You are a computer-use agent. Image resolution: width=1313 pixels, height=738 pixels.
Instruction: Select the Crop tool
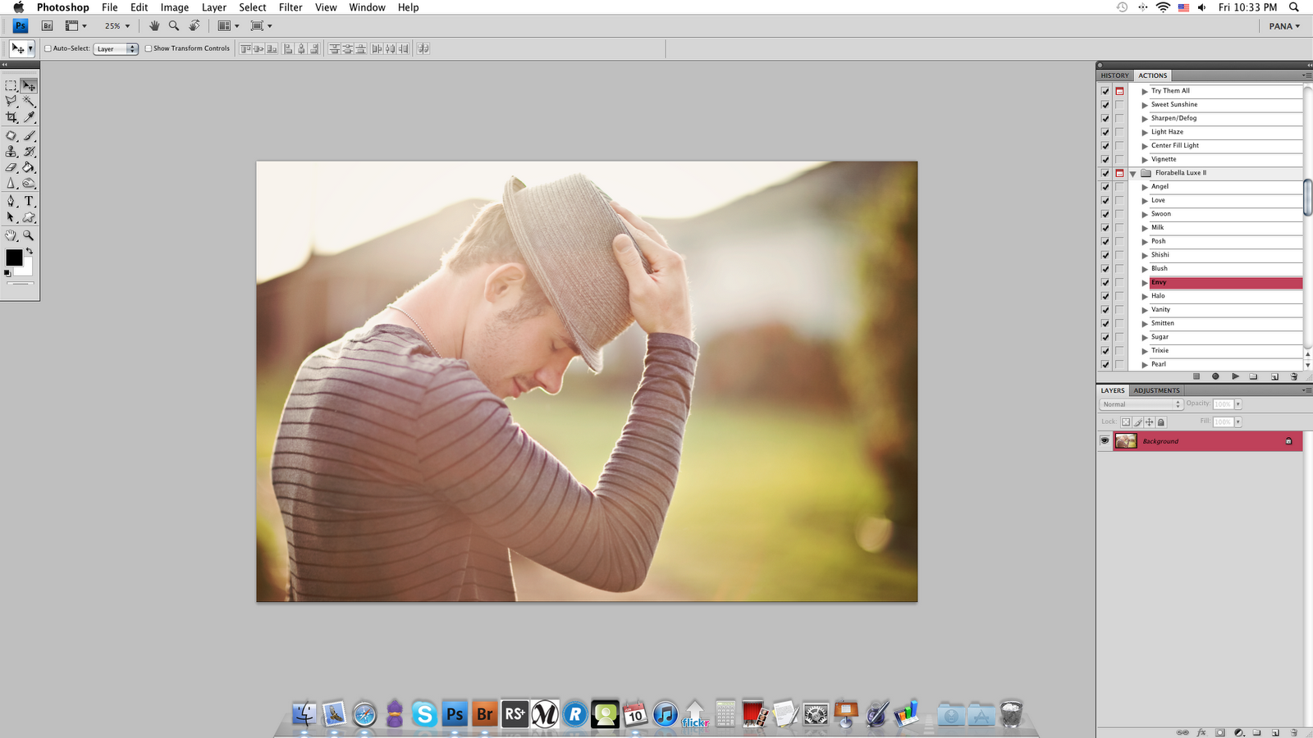pyautogui.click(x=11, y=118)
